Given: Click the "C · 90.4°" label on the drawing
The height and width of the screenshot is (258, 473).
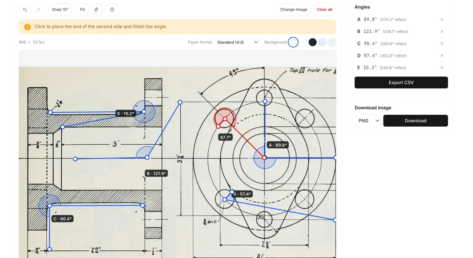Looking at the screenshot, I should tap(62, 219).
